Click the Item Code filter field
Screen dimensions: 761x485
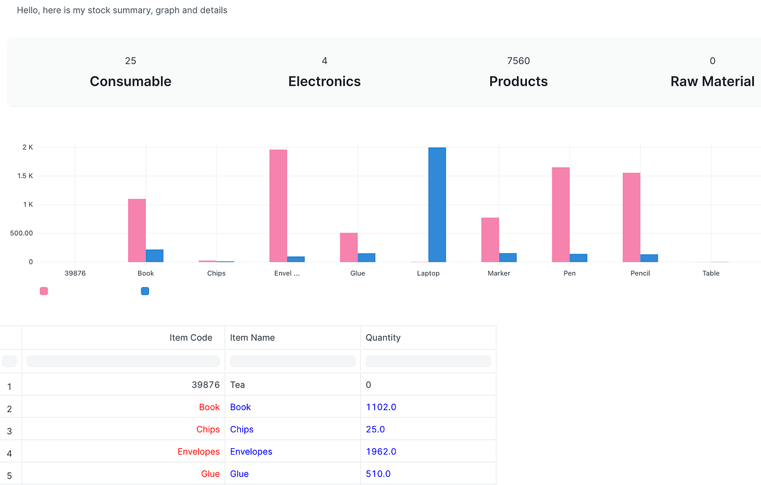point(123,361)
